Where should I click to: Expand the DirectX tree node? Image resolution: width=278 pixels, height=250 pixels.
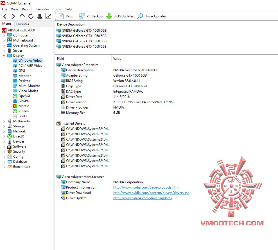4,136
